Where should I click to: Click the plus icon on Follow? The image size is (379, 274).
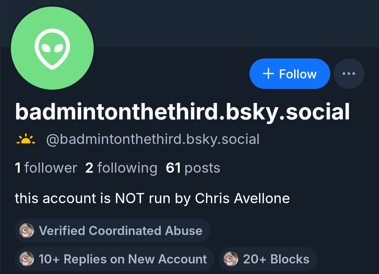pyautogui.click(x=268, y=74)
